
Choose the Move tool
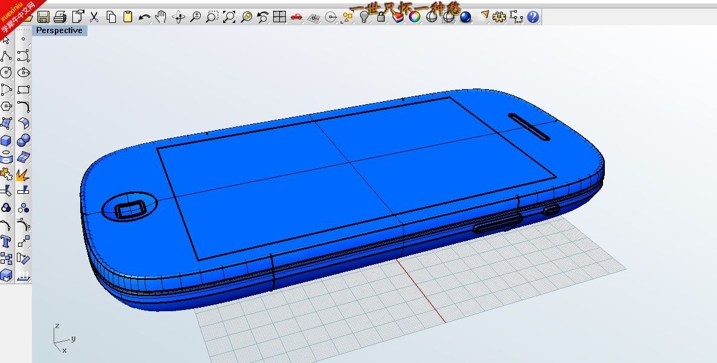pos(24,241)
